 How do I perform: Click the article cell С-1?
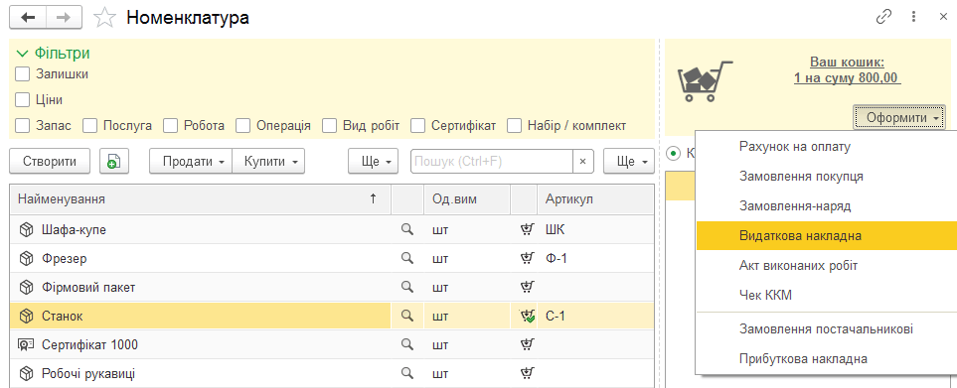[x=595, y=317]
